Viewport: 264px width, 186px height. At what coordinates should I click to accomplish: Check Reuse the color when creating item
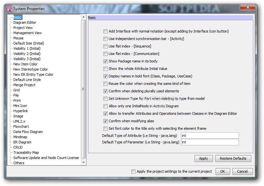pos(105,84)
